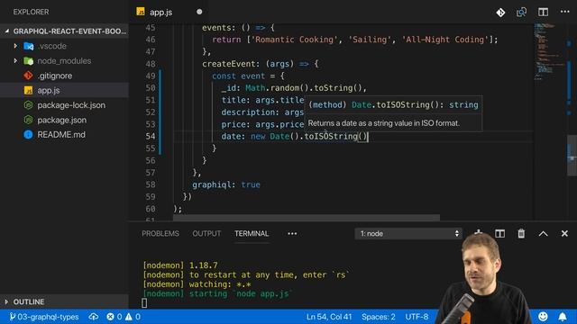Expand the node_modules folder

(15, 60)
